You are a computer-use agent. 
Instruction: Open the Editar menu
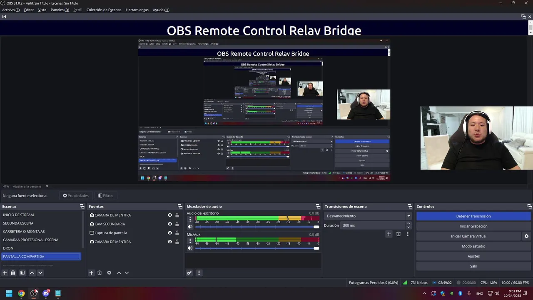click(x=29, y=10)
